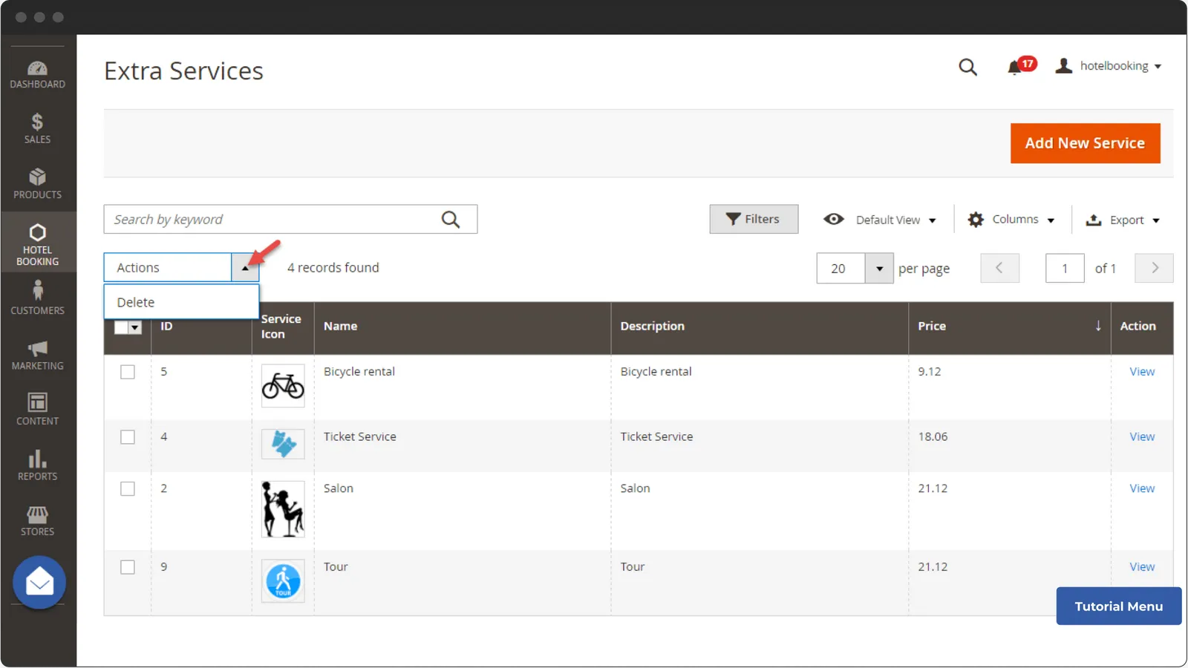Choose Delete from the Actions menu
The image size is (1188, 668).
[x=136, y=301]
